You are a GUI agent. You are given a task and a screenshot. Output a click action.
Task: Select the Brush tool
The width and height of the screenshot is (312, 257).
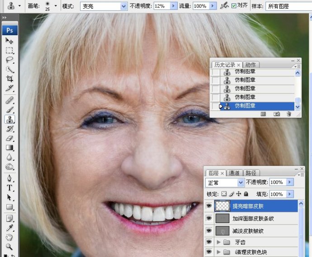tap(9, 109)
